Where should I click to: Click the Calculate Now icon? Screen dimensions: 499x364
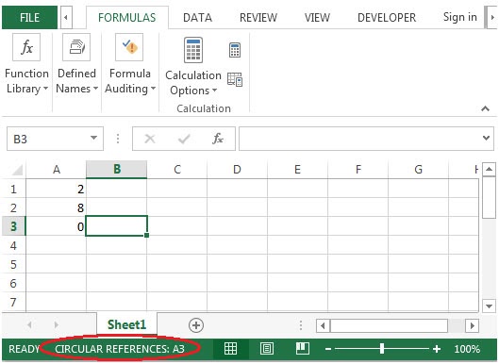[235, 50]
